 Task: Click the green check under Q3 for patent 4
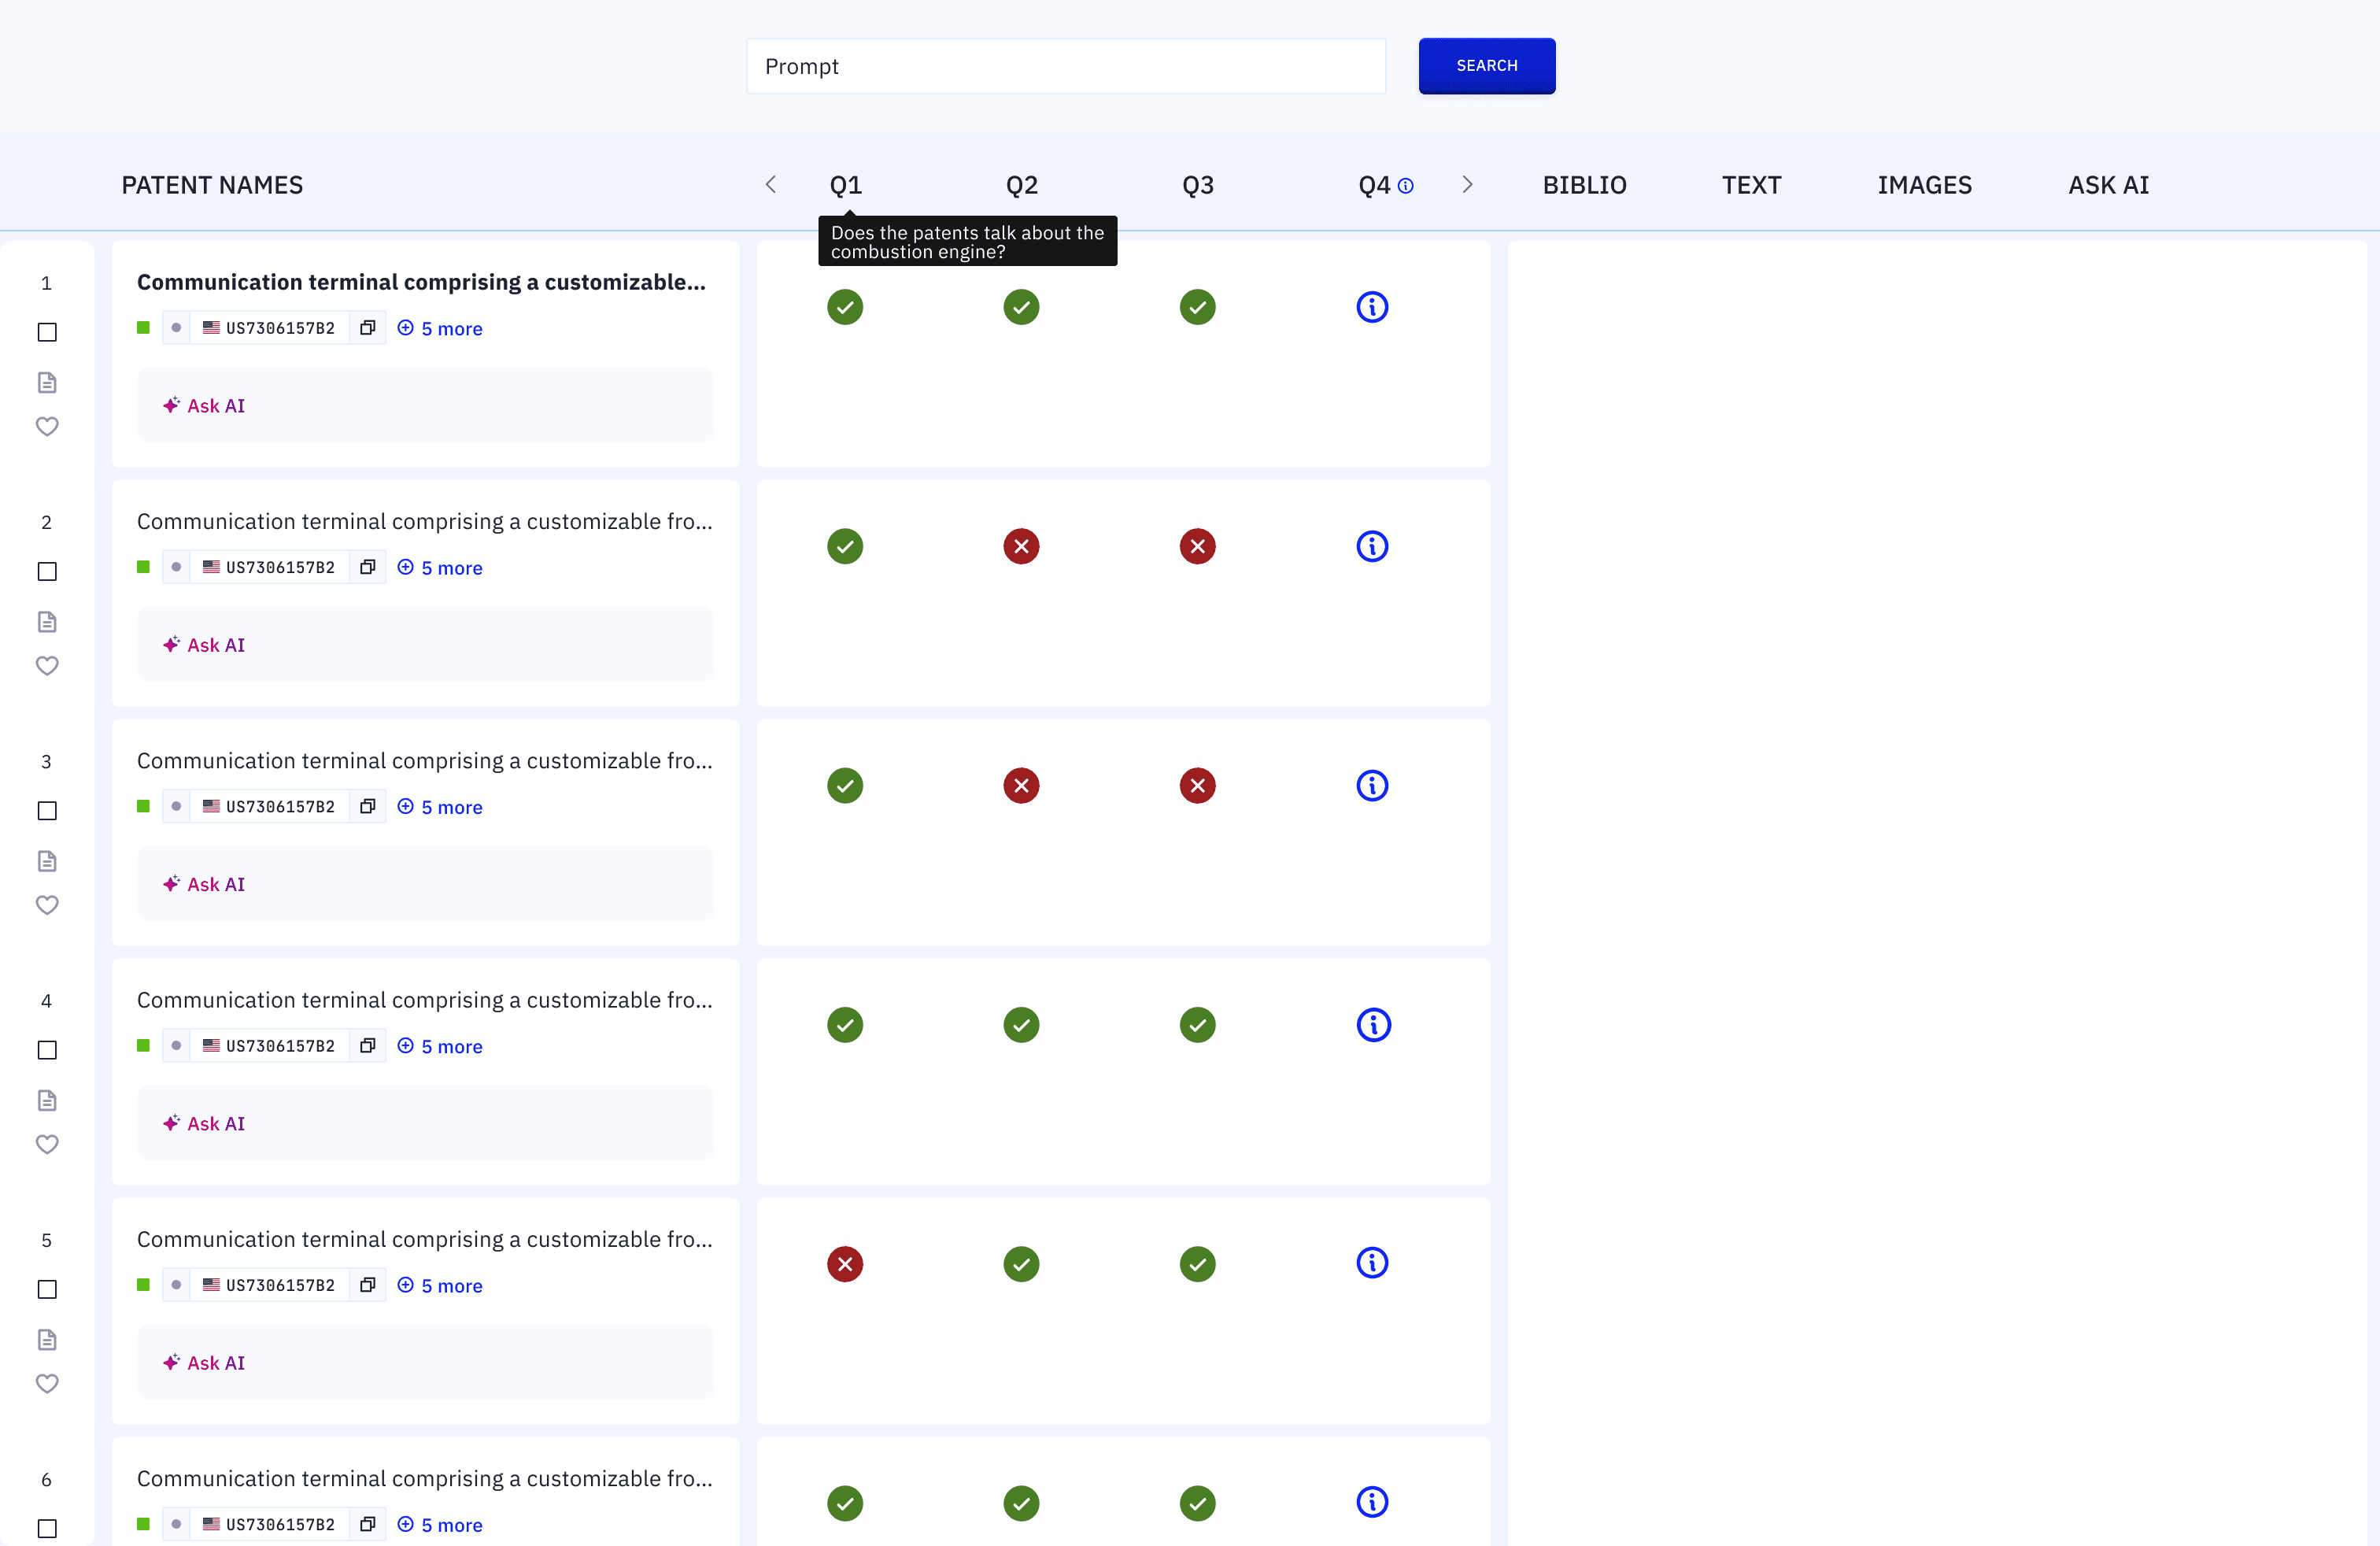(1197, 1024)
